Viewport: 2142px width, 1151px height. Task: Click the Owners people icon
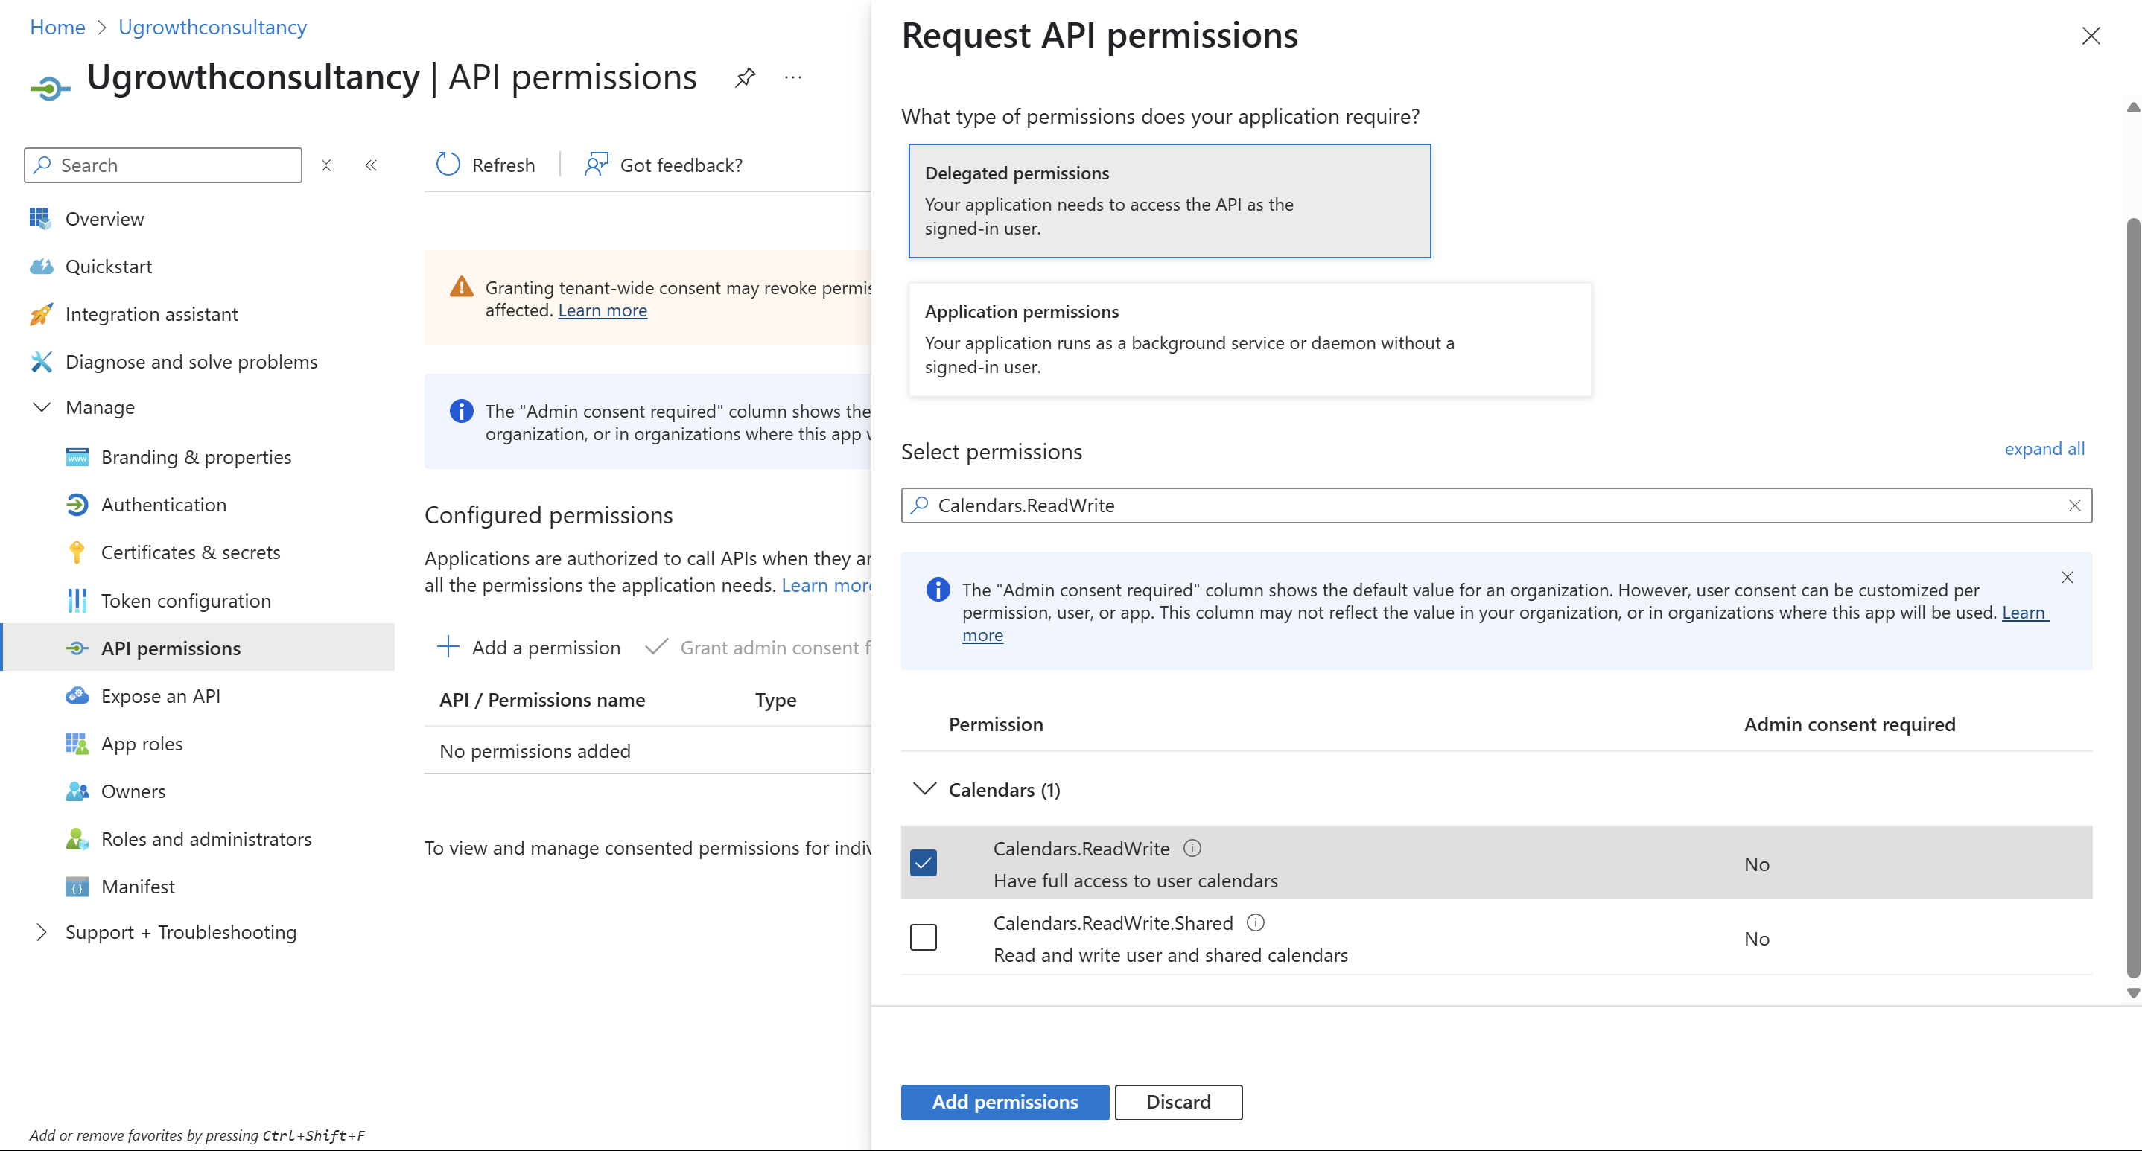tap(77, 791)
